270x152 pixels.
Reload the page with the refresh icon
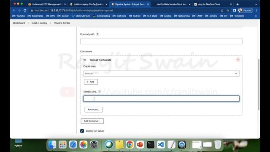pos(25,11)
